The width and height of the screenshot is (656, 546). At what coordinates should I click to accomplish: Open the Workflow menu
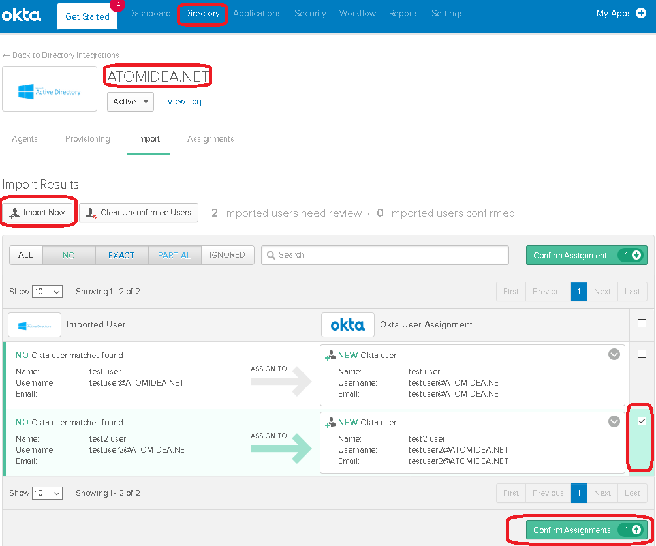click(x=358, y=14)
